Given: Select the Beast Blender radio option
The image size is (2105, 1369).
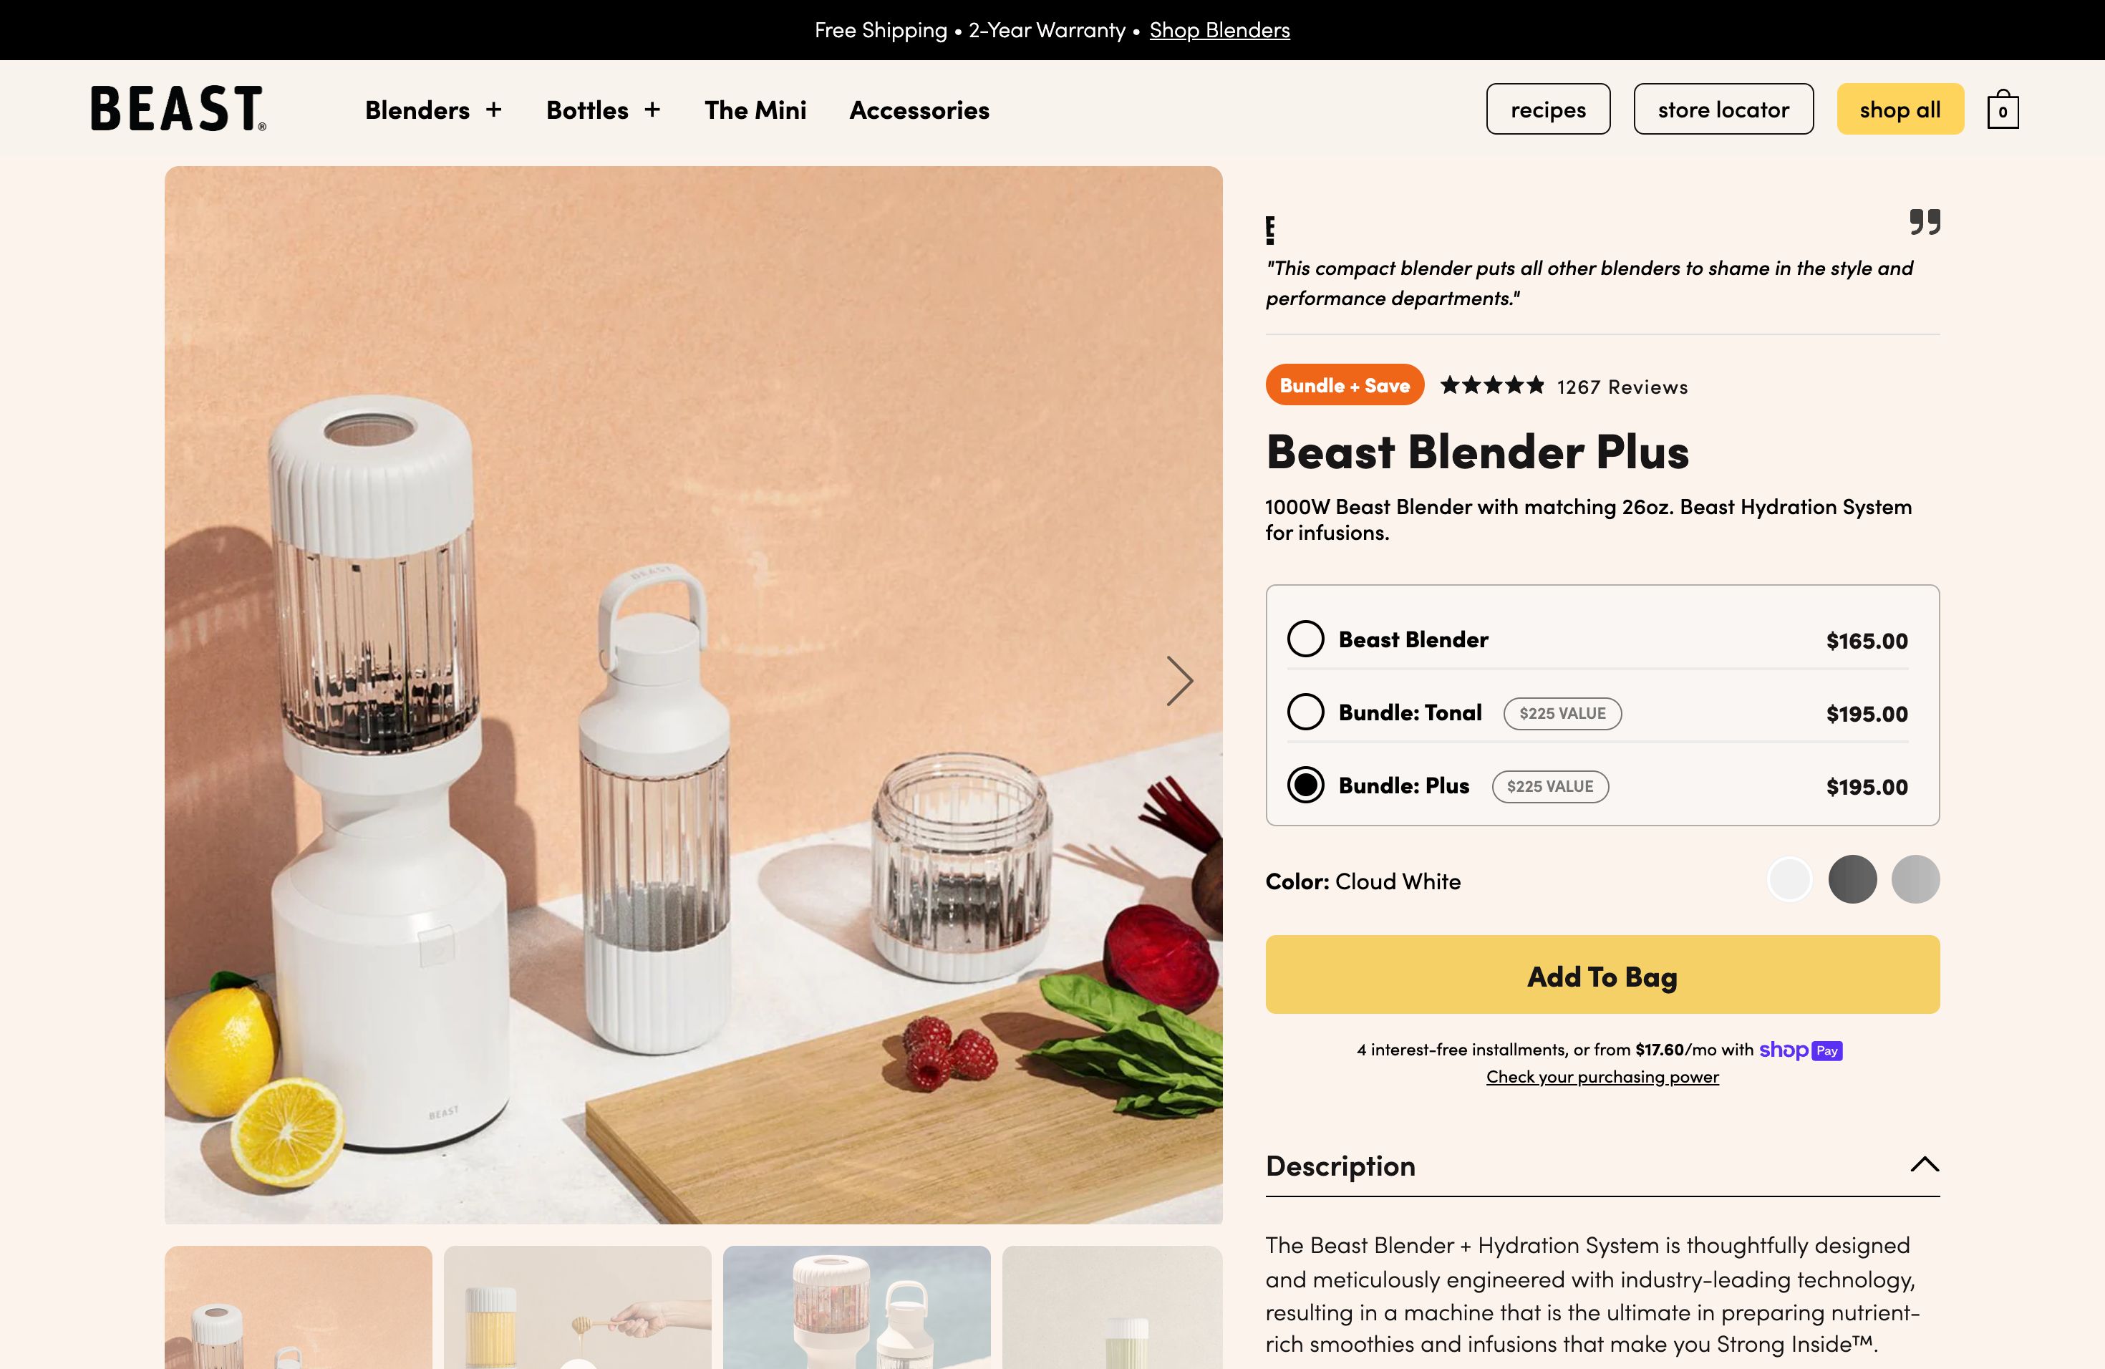Looking at the screenshot, I should pyautogui.click(x=1305, y=639).
